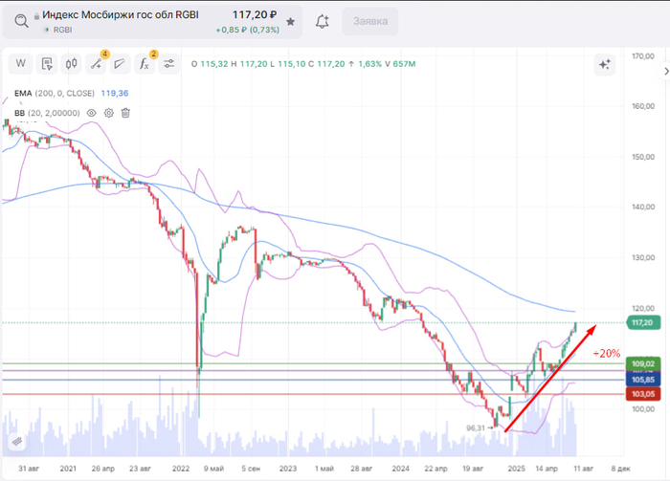Click current price tag 117,20 on axis
This screenshot has width=670, height=481.
[x=643, y=322]
